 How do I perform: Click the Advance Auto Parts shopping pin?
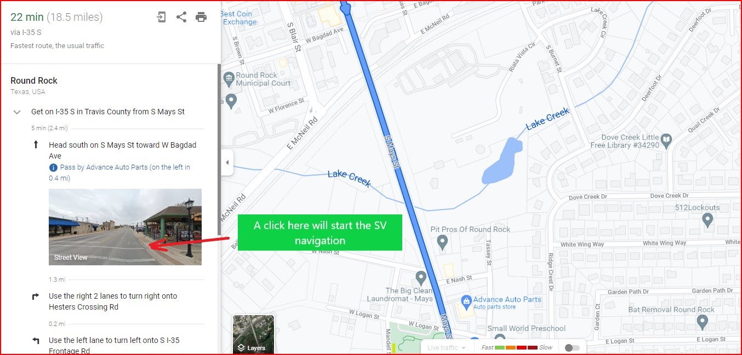click(x=466, y=301)
